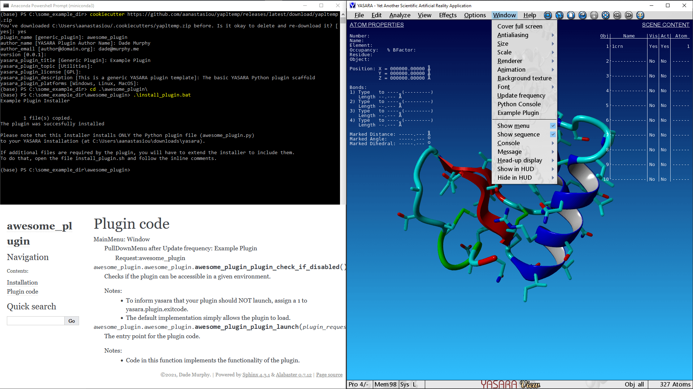Click the new scene page icon

(571, 15)
